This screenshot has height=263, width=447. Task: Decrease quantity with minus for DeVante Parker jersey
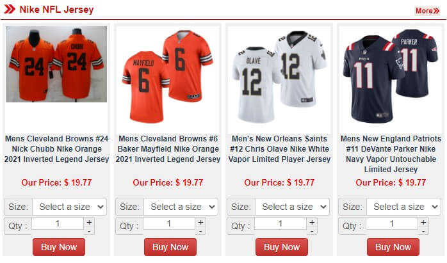coord(423,231)
